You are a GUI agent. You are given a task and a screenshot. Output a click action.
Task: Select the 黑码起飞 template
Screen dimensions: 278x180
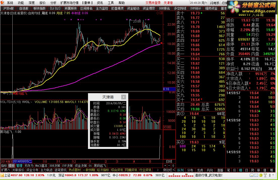(x=100, y=166)
